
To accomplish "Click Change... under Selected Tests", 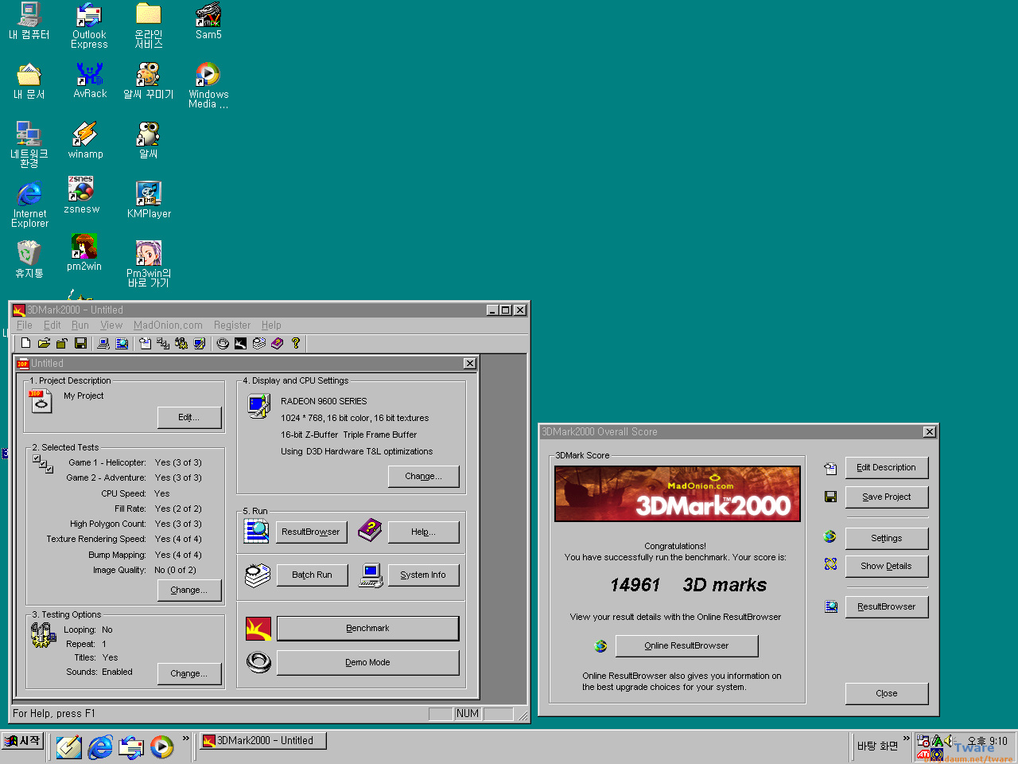I will [x=189, y=590].
